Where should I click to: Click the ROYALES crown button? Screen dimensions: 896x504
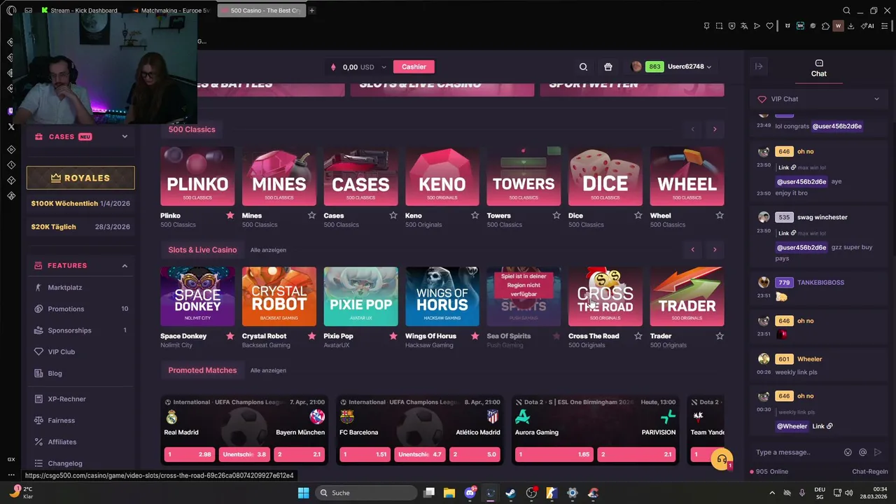click(80, 178)
